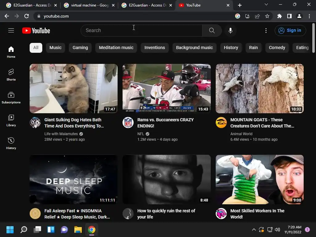Image resolution: width=316 pixels, height=237 pixels.
Task: Open Chrome profile icon
Action: pyautogui.click(x=299, y=16)
